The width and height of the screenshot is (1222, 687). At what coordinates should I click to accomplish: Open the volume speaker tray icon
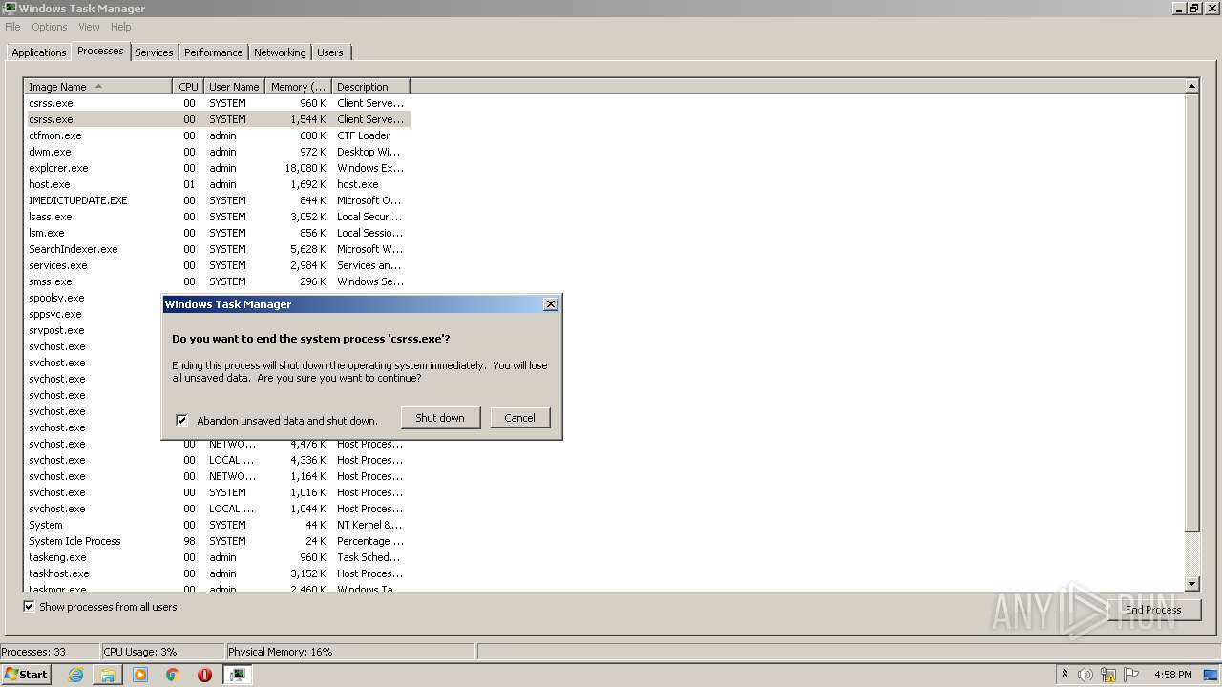pyautogui.click(x=1085, y=675)
